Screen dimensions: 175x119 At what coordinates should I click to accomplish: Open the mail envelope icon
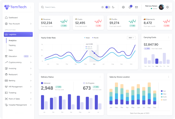[136, 7]
